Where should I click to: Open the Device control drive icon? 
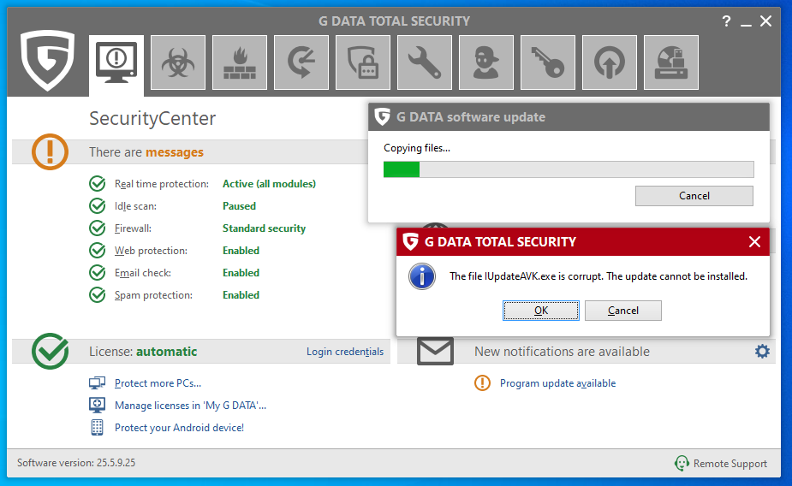pos(670,62)
